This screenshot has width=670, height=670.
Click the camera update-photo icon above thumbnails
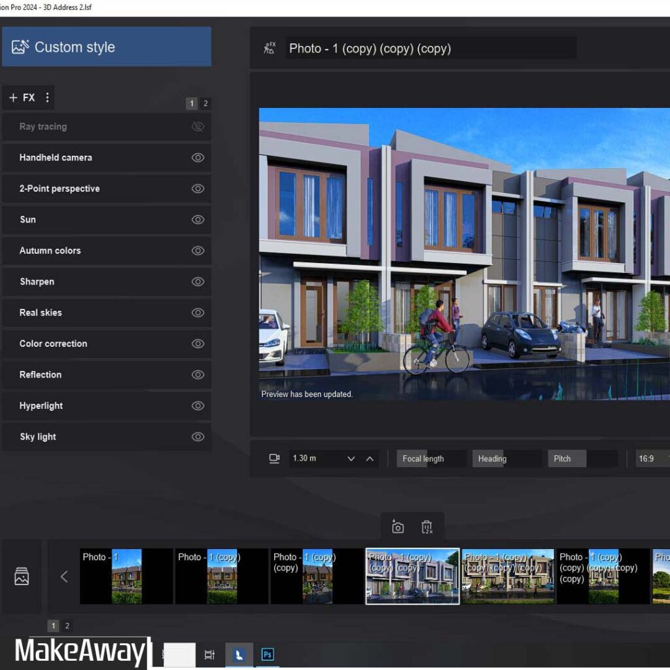(x=398, y=527)
